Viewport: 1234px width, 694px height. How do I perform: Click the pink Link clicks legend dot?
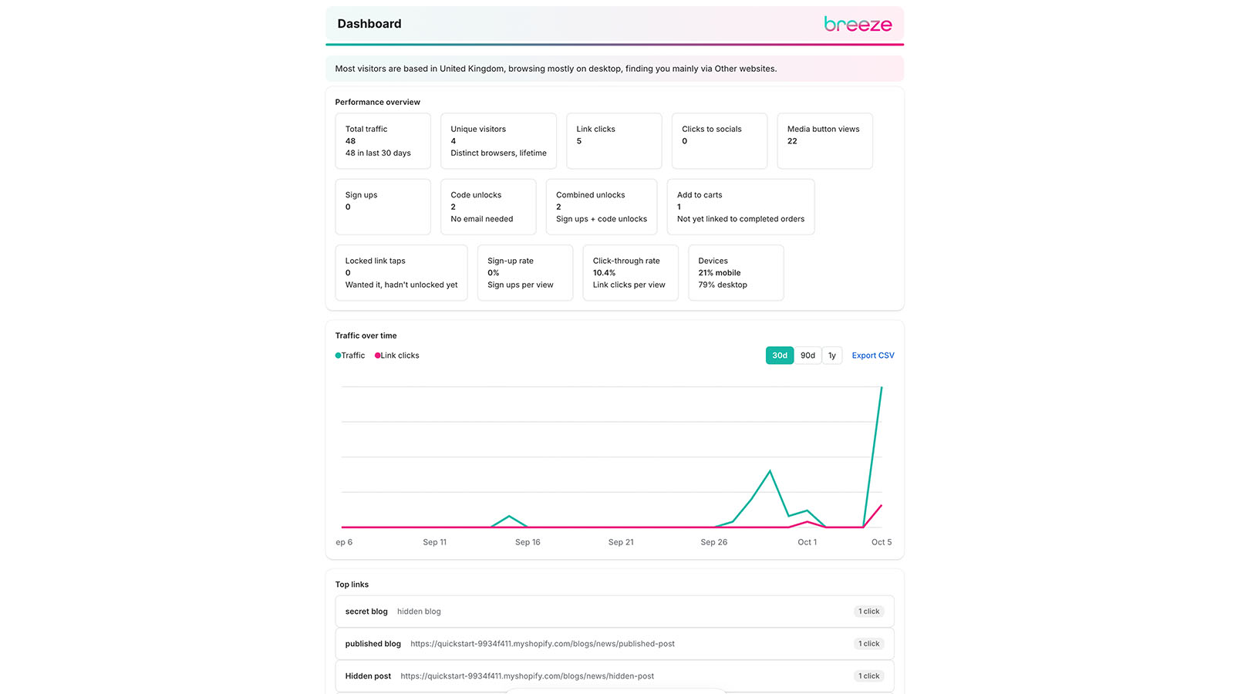point(378,355)
